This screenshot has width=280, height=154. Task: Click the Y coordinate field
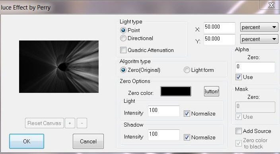pyautogui.click(x=220, y=39)
